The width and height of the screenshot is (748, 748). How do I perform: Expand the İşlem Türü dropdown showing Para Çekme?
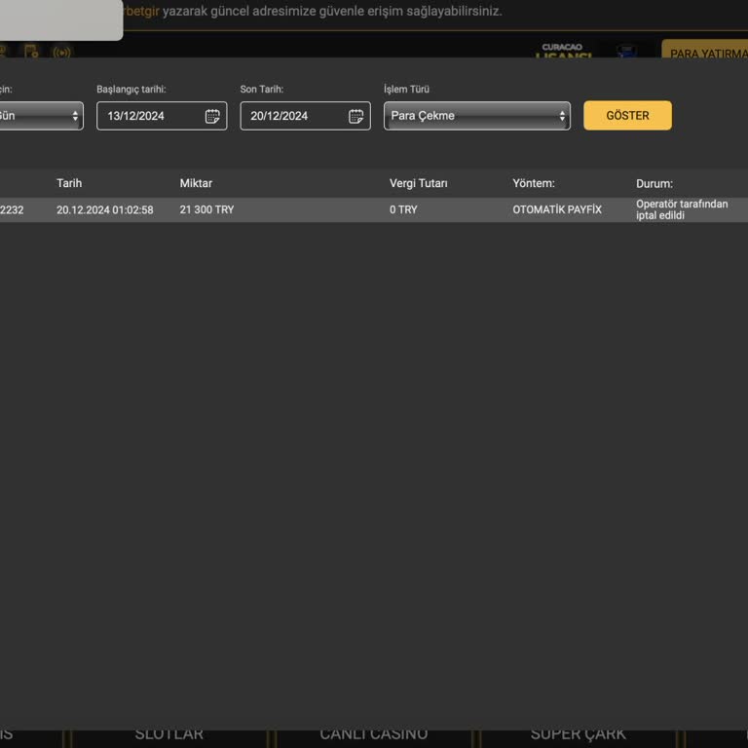coord(477,116)
